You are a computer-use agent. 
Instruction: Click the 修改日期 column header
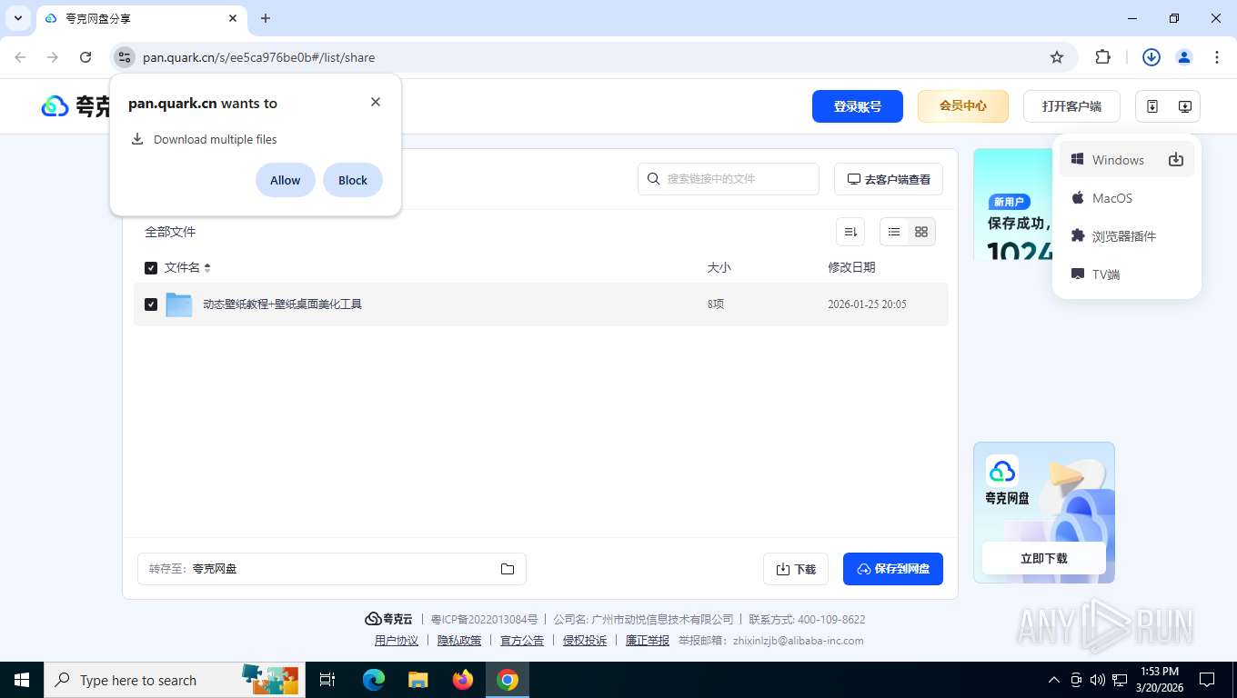coord(851,268)
